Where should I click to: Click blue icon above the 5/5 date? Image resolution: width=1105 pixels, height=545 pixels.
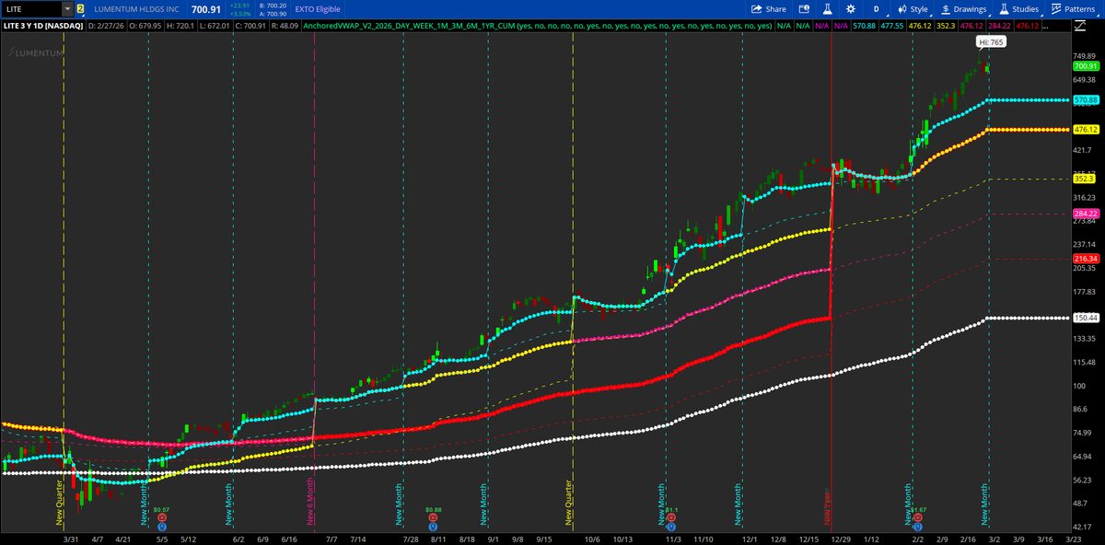pos(161,528)
